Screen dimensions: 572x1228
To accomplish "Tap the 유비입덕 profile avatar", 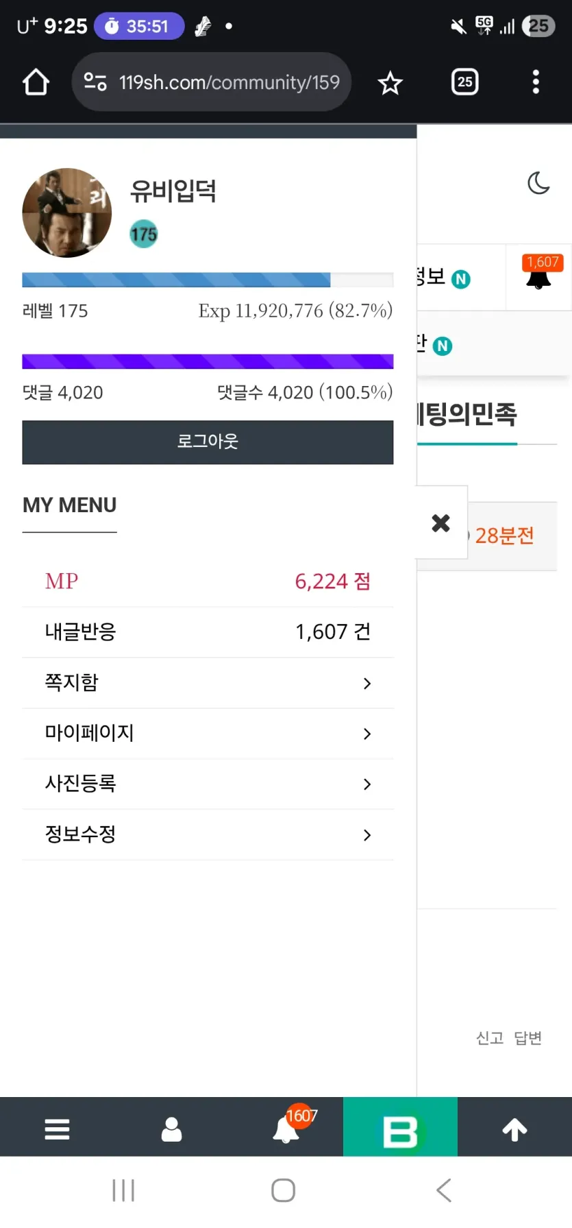I will [67, 213].
